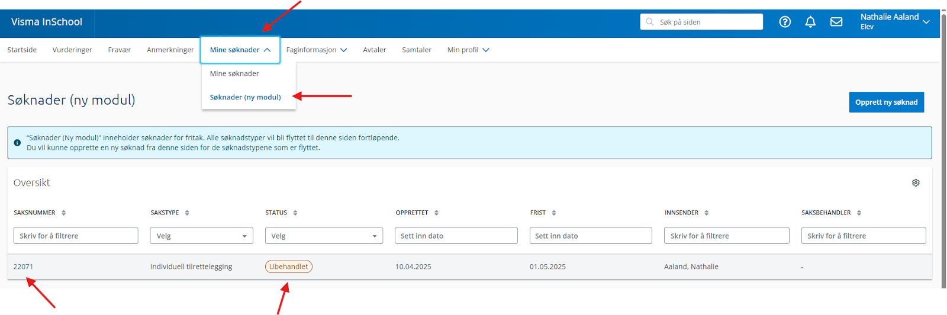The width and height of the screenshot is (947, 315).
Task: Open the messages envelope icon
Action: pos(836,22)
